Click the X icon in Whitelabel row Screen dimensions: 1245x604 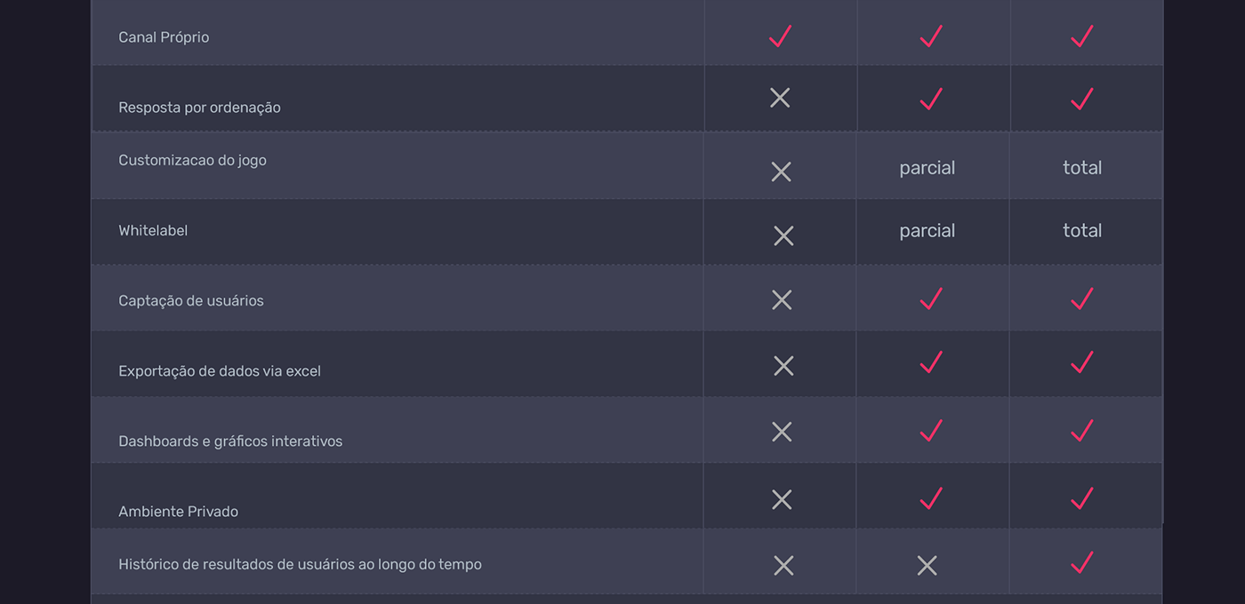[x=783, y=235]
